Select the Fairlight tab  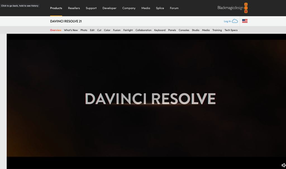(x=128, y=30)
